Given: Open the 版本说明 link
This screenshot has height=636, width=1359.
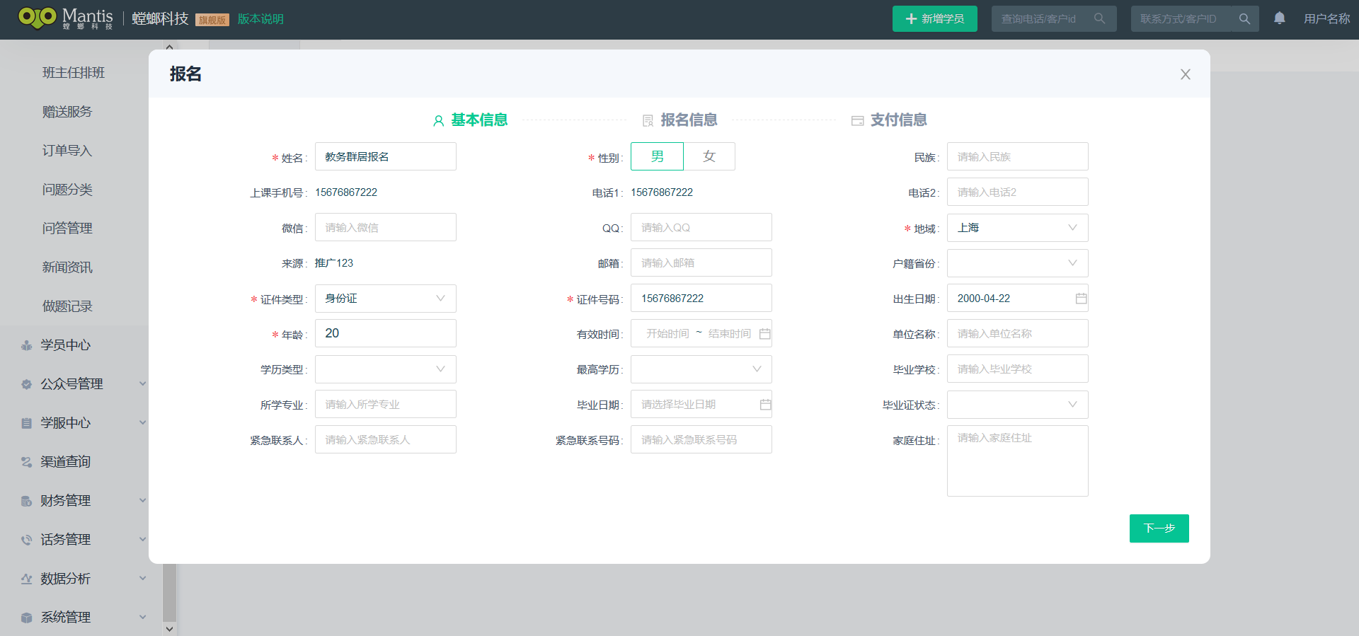Looking at the screenshot, I should pyautogui.click(x=260, y=19).
